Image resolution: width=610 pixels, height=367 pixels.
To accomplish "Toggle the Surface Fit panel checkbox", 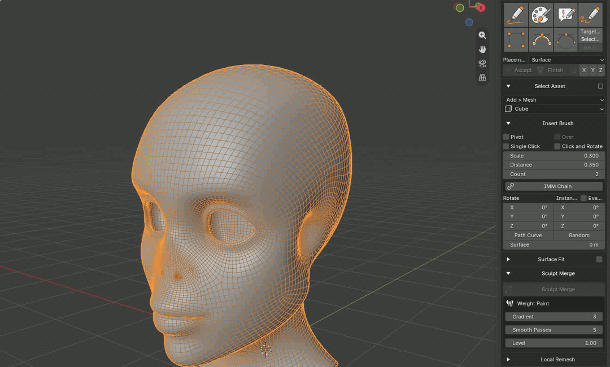I will tap(599, 259).
